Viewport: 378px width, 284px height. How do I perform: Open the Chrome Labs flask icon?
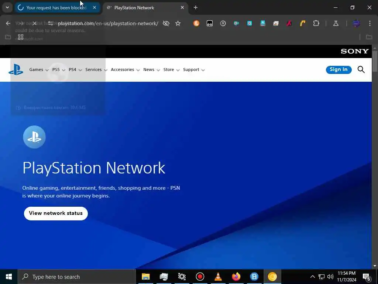coord(336,23)
